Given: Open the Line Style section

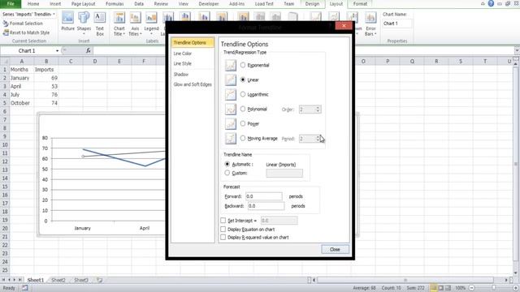Looking at the screenshot, I should 182,63.
